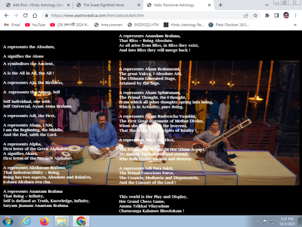Go back to previous page

6,16
